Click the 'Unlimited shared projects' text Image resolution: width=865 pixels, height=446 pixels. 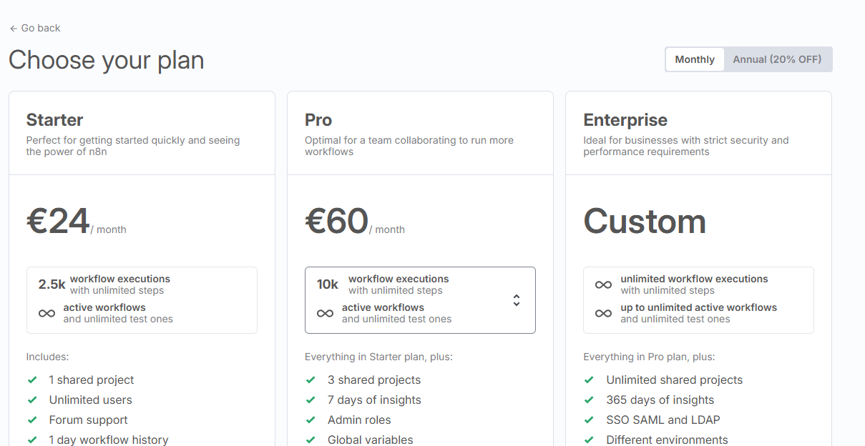tap(675, 380)
